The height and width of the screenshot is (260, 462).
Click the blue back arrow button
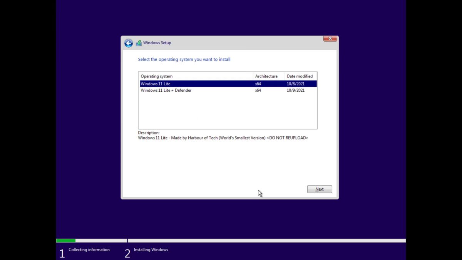point(129,43)
